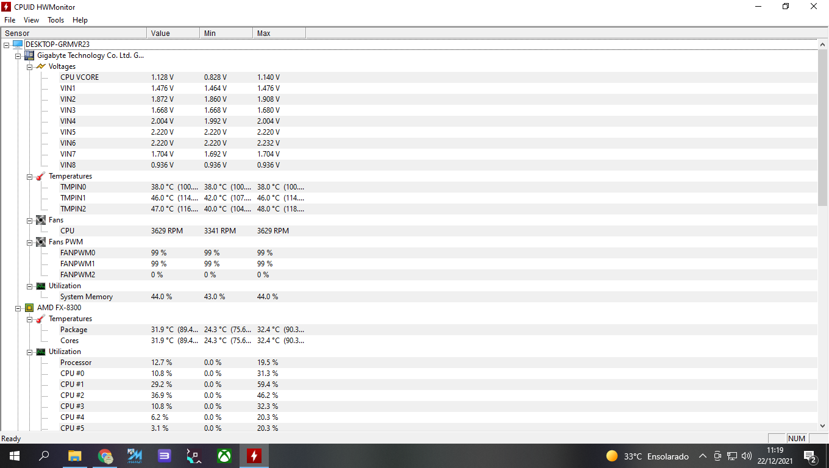
Task: Open the clock showing 11:19
Action: pyautogui.click(x=775, y=456)
